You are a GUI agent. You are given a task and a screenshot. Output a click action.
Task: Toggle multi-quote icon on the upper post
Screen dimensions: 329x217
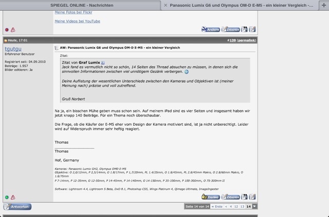point(245,30)
